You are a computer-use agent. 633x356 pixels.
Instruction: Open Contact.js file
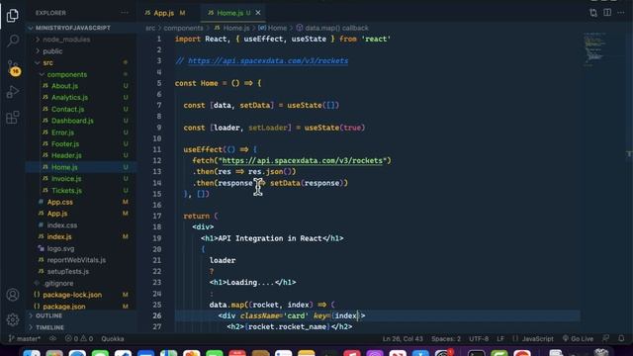click(x=67, y=110)
